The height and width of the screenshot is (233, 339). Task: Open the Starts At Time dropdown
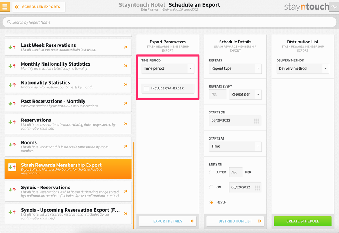click(235, 146)
